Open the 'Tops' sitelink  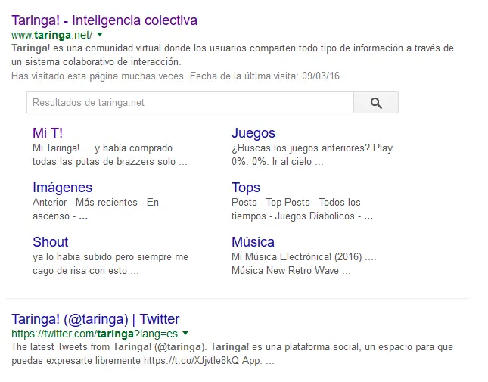(246, 188)
